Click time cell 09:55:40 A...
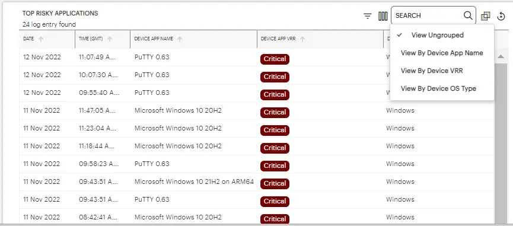Viewport: 513px width, 226px height. click(x=99, y=93)
